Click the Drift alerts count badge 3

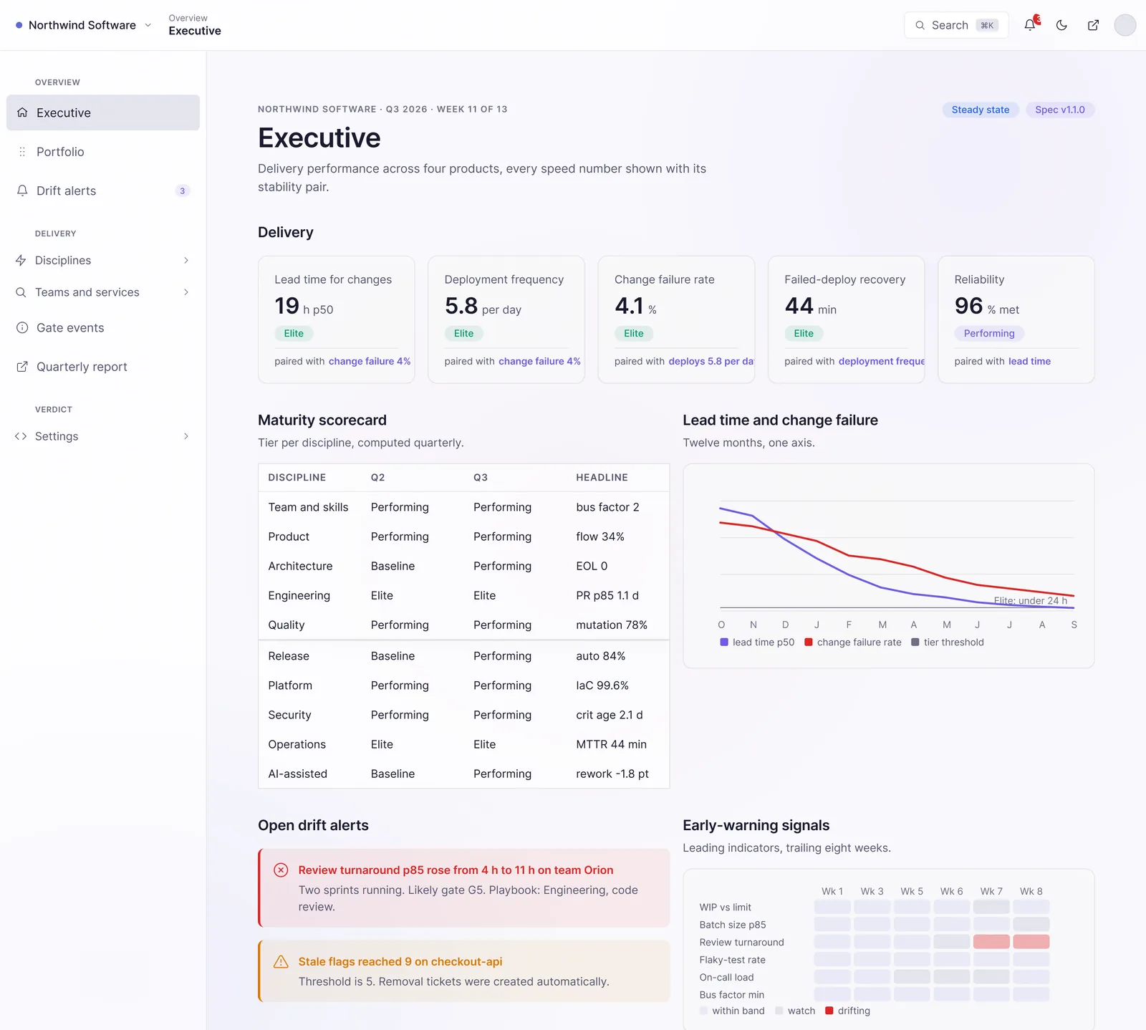[182, 191]
